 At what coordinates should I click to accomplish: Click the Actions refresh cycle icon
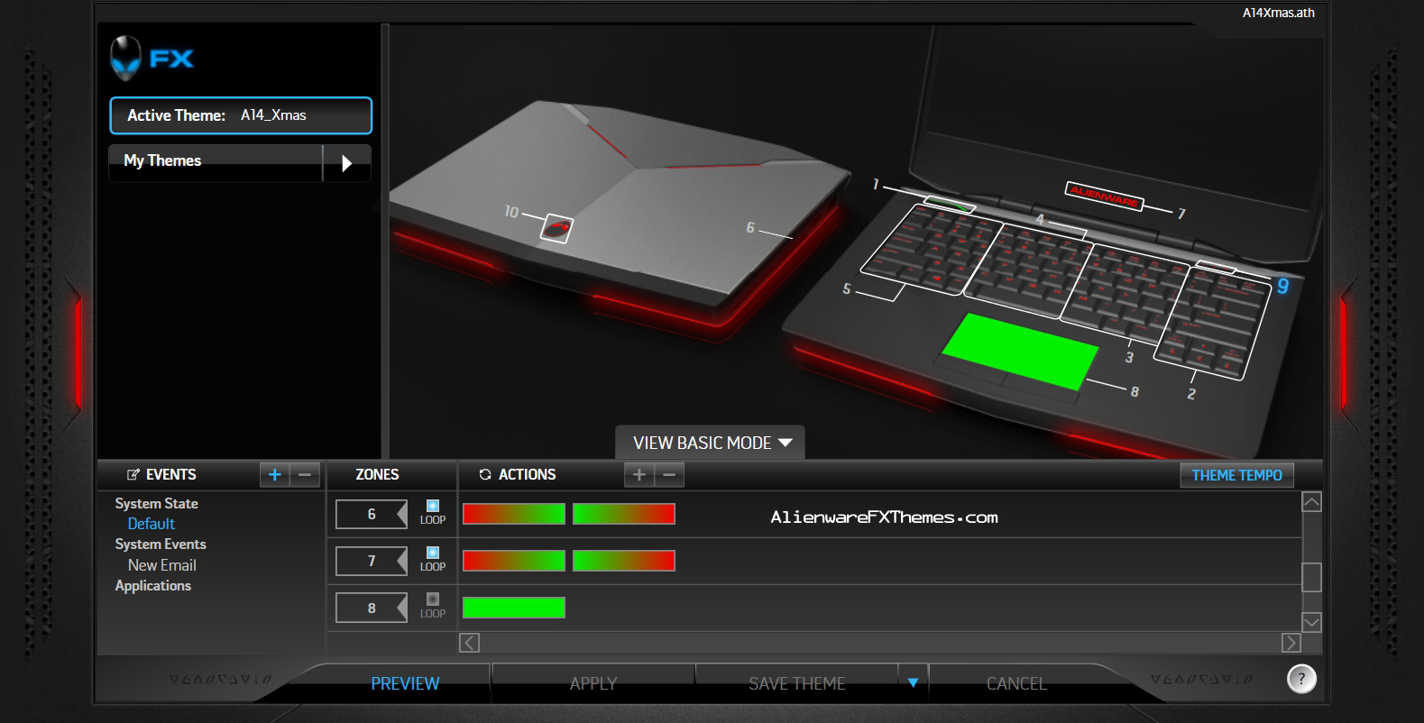(x=485, y=474)
